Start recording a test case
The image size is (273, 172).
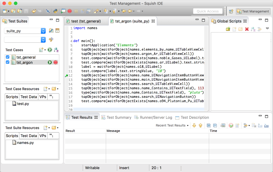pyautogui.click(x=69, y=11)
